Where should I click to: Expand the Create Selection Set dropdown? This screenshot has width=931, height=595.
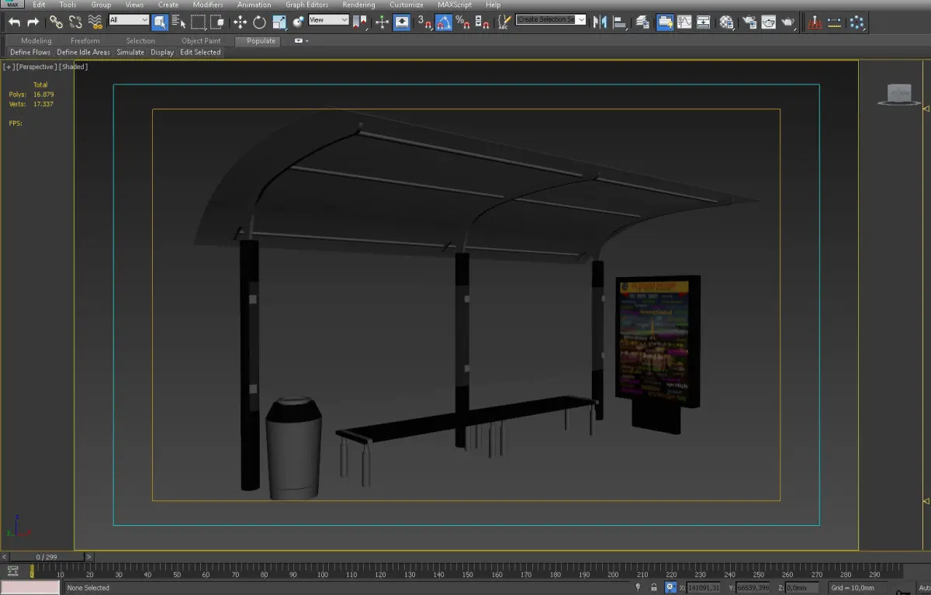pos(581,20)
